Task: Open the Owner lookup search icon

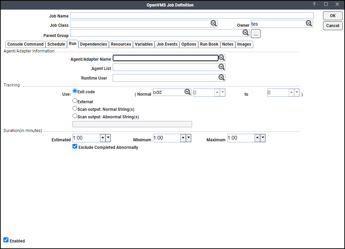Action: tap(309, 23)
